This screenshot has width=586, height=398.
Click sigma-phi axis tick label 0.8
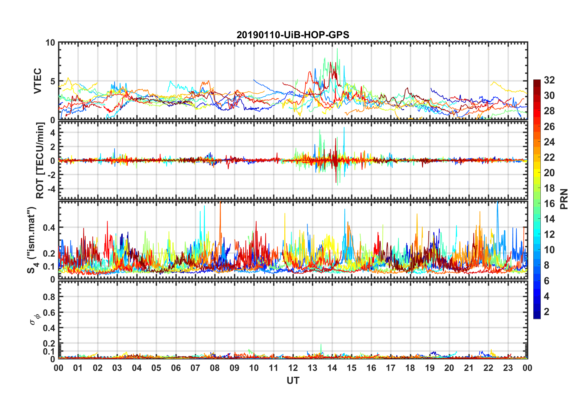coord(49,297)
